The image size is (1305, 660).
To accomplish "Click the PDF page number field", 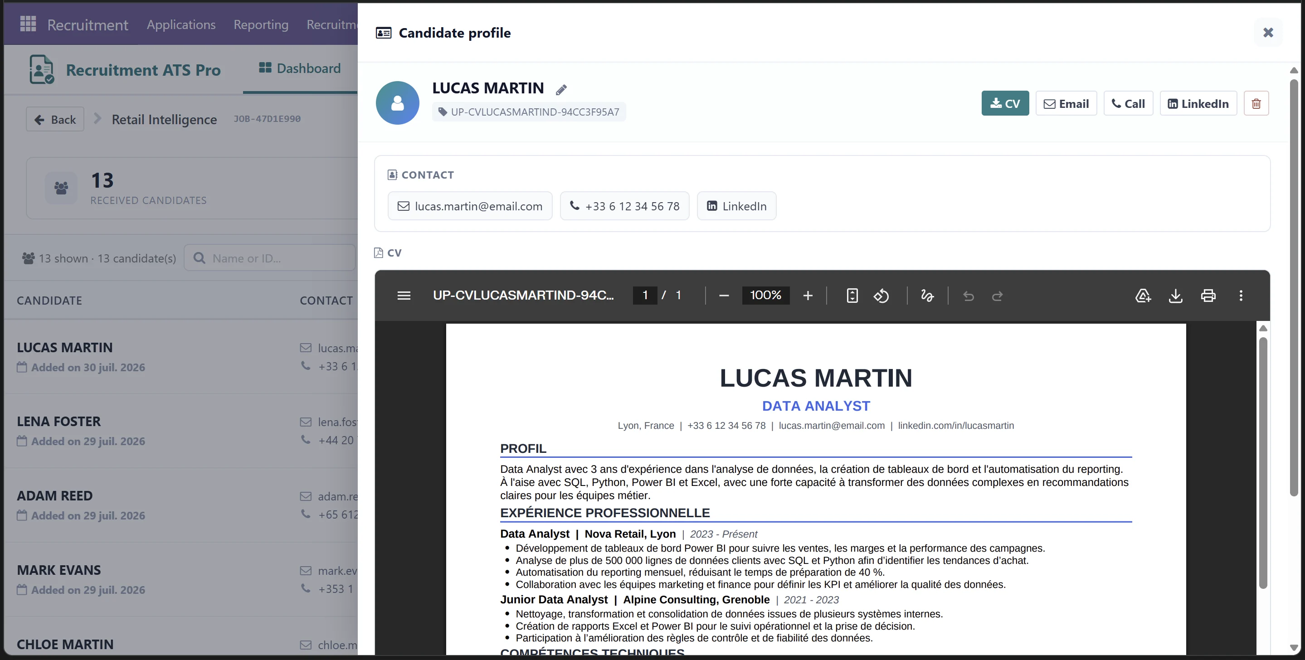I will [645, 295].
